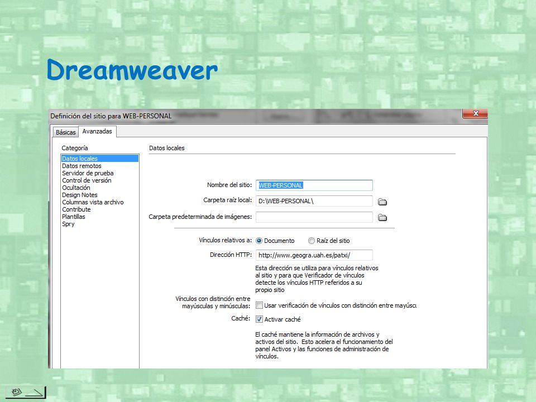Click the 'Vínculos relativos a:' label
This screenshot has height=402, width=536.
click(225, 240)
